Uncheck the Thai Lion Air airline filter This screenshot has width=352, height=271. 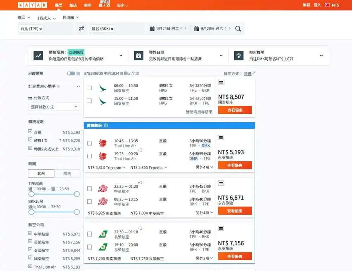tap(30, 266)
